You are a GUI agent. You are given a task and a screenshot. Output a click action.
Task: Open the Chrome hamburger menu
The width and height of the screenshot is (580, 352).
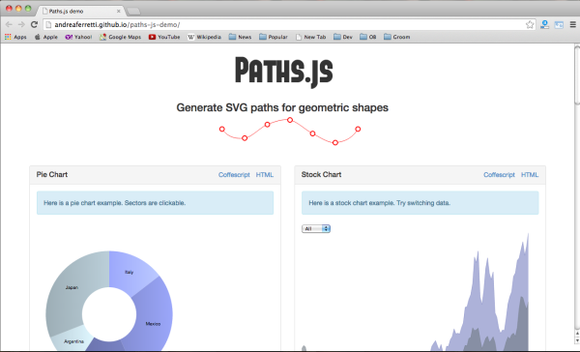[572, 25]
